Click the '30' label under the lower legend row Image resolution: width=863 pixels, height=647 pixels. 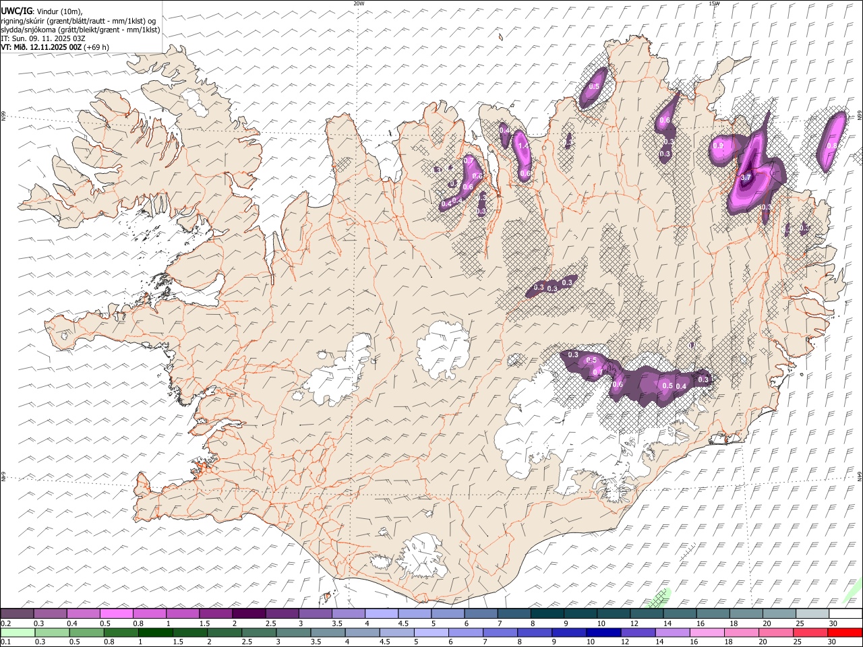tap(832, 642)
